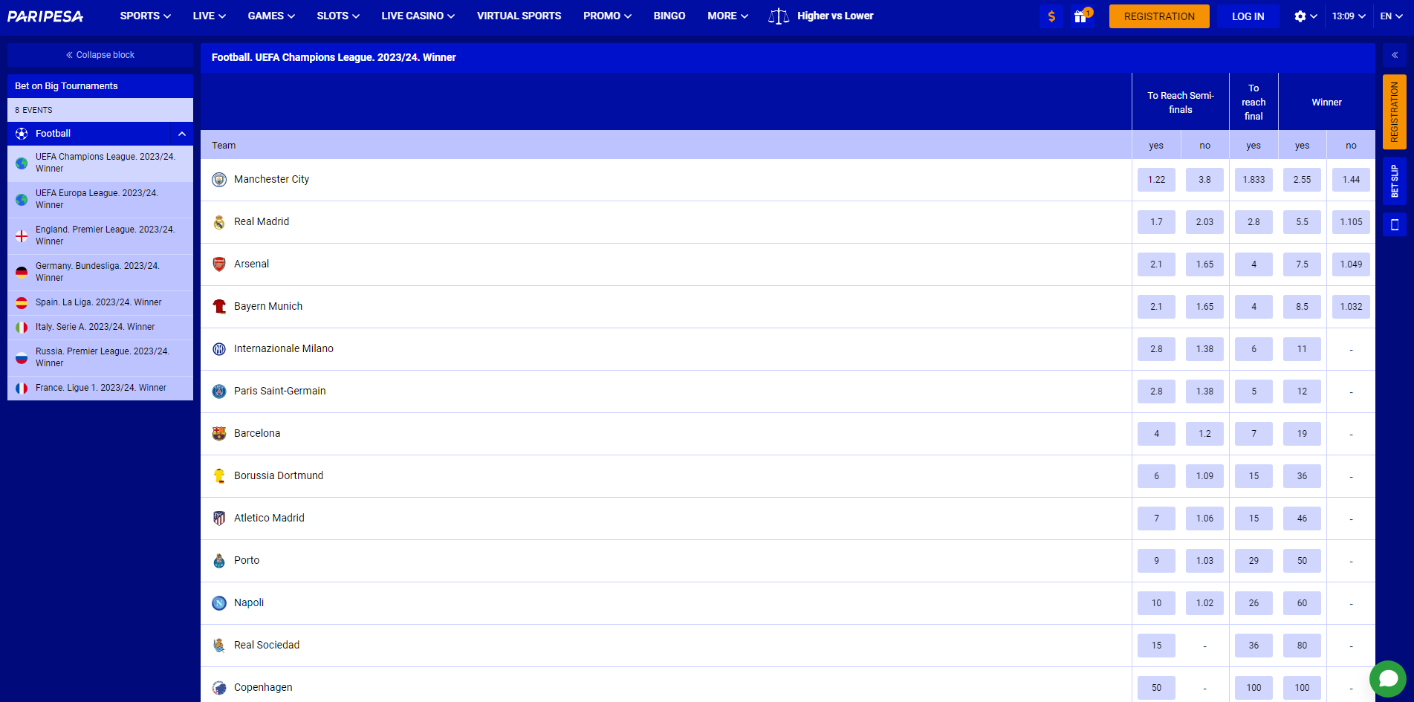Click the settings gear icon
The image size is (1414, 702).
[x=1300, y=16]
